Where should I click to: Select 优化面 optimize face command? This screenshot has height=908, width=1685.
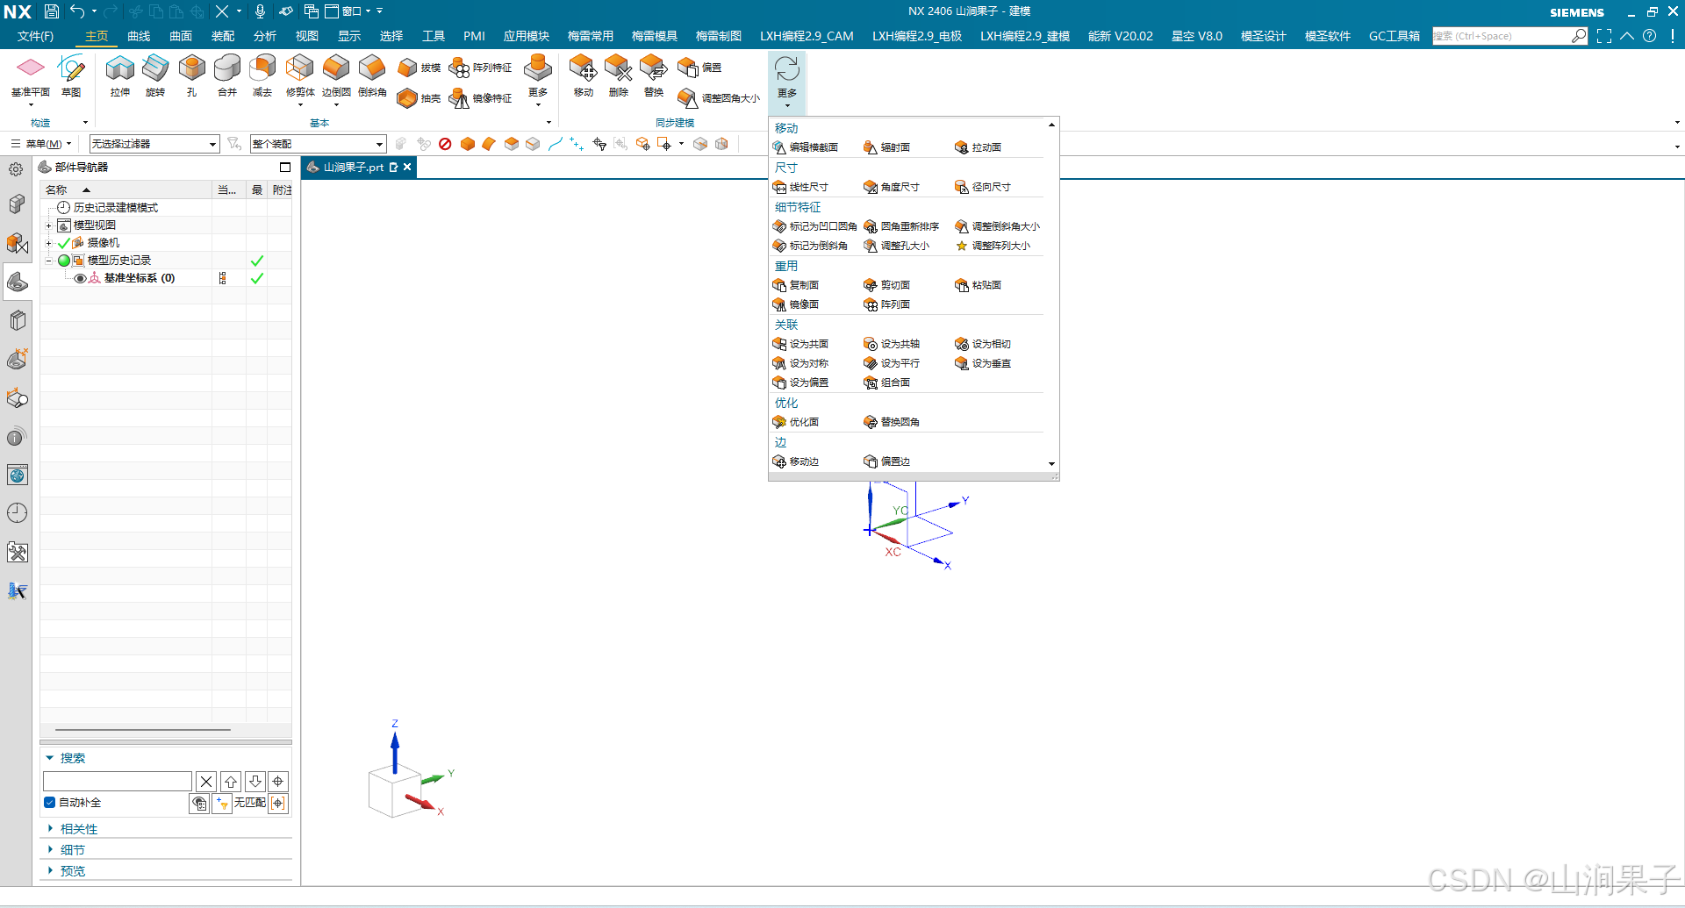click(796, 422)
